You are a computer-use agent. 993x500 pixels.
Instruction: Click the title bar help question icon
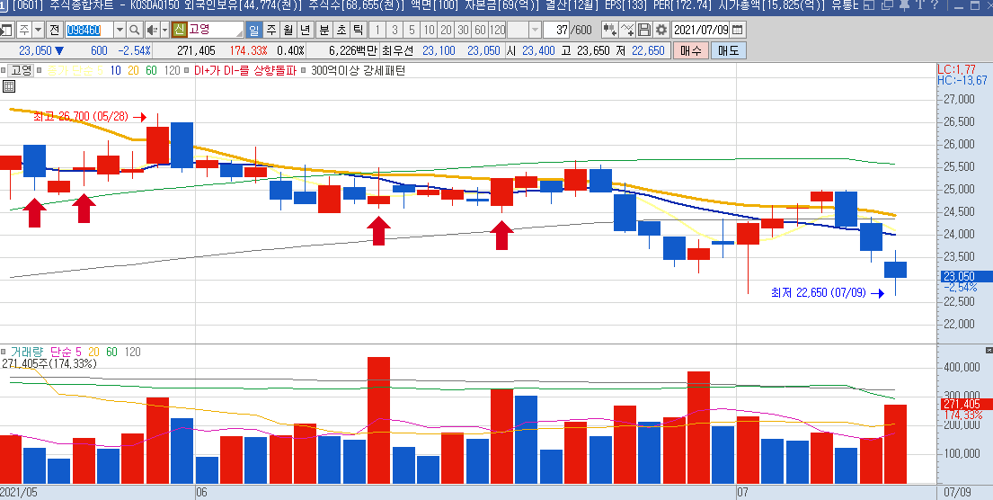pyautogui.click(x=935, y=5)
